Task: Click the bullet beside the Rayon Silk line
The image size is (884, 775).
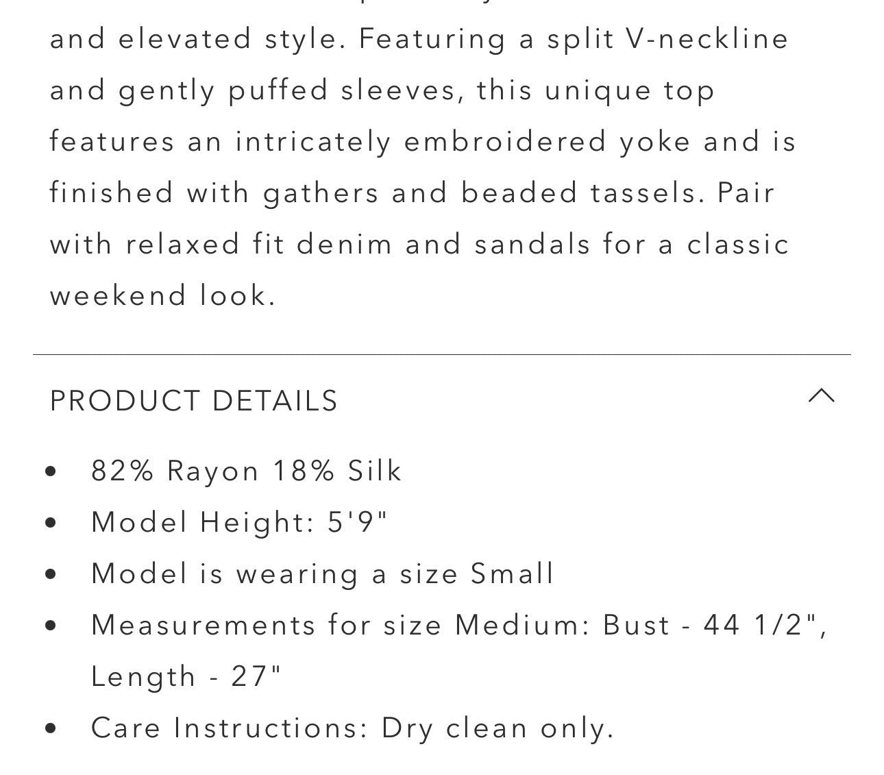Action: [x=50, y=471]
